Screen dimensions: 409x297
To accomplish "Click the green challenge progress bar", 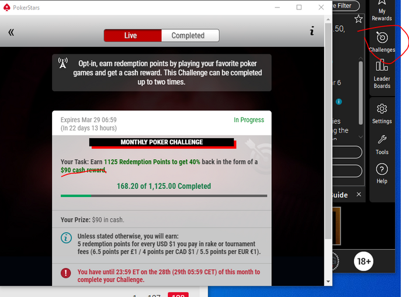I will pyautogui.click(x=164, y=196).
